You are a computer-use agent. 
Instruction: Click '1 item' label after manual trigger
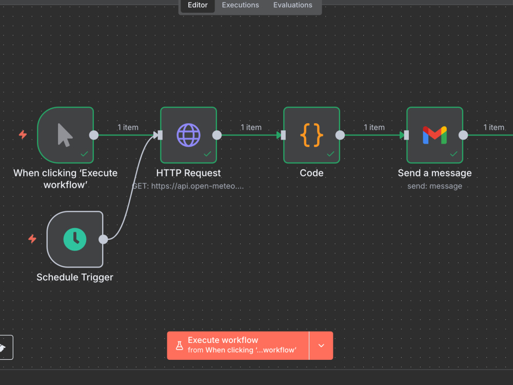128,127
